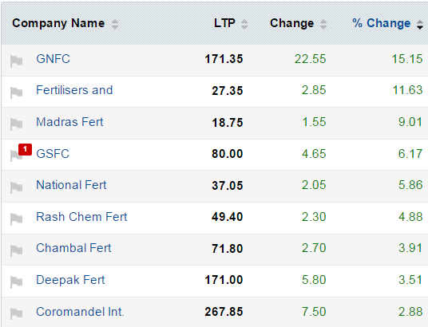Select Coromandel percent change 2.88
Screen dimensions: 428x327
(x=410, y=312)
